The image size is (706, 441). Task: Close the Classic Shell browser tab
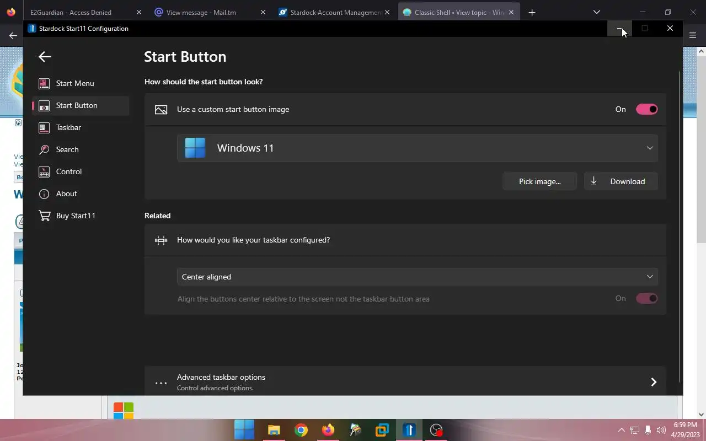511,12
